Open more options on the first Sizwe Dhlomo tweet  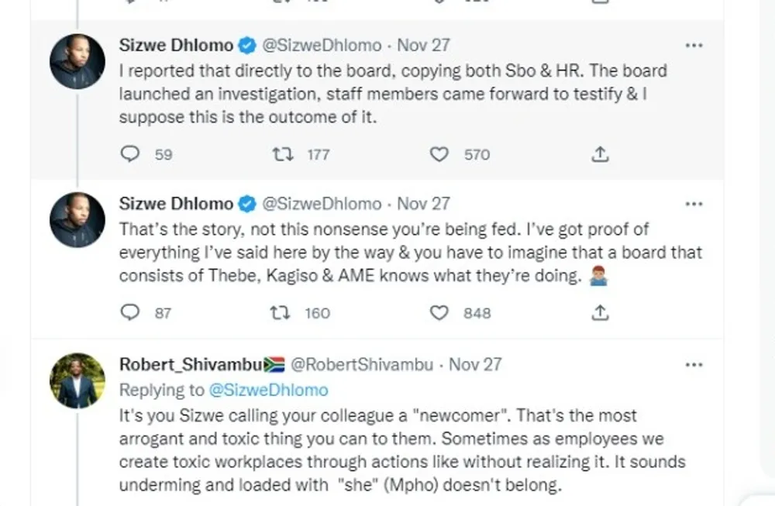click(x=694, y=46)
